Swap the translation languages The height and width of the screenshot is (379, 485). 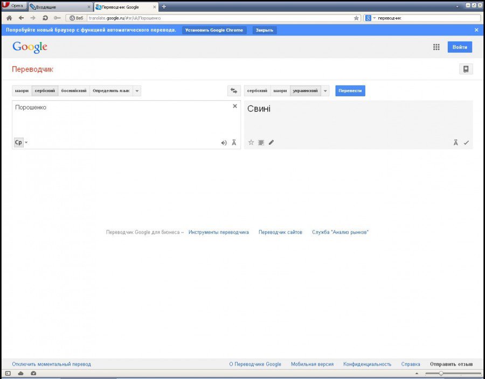[x=233, y=90]
